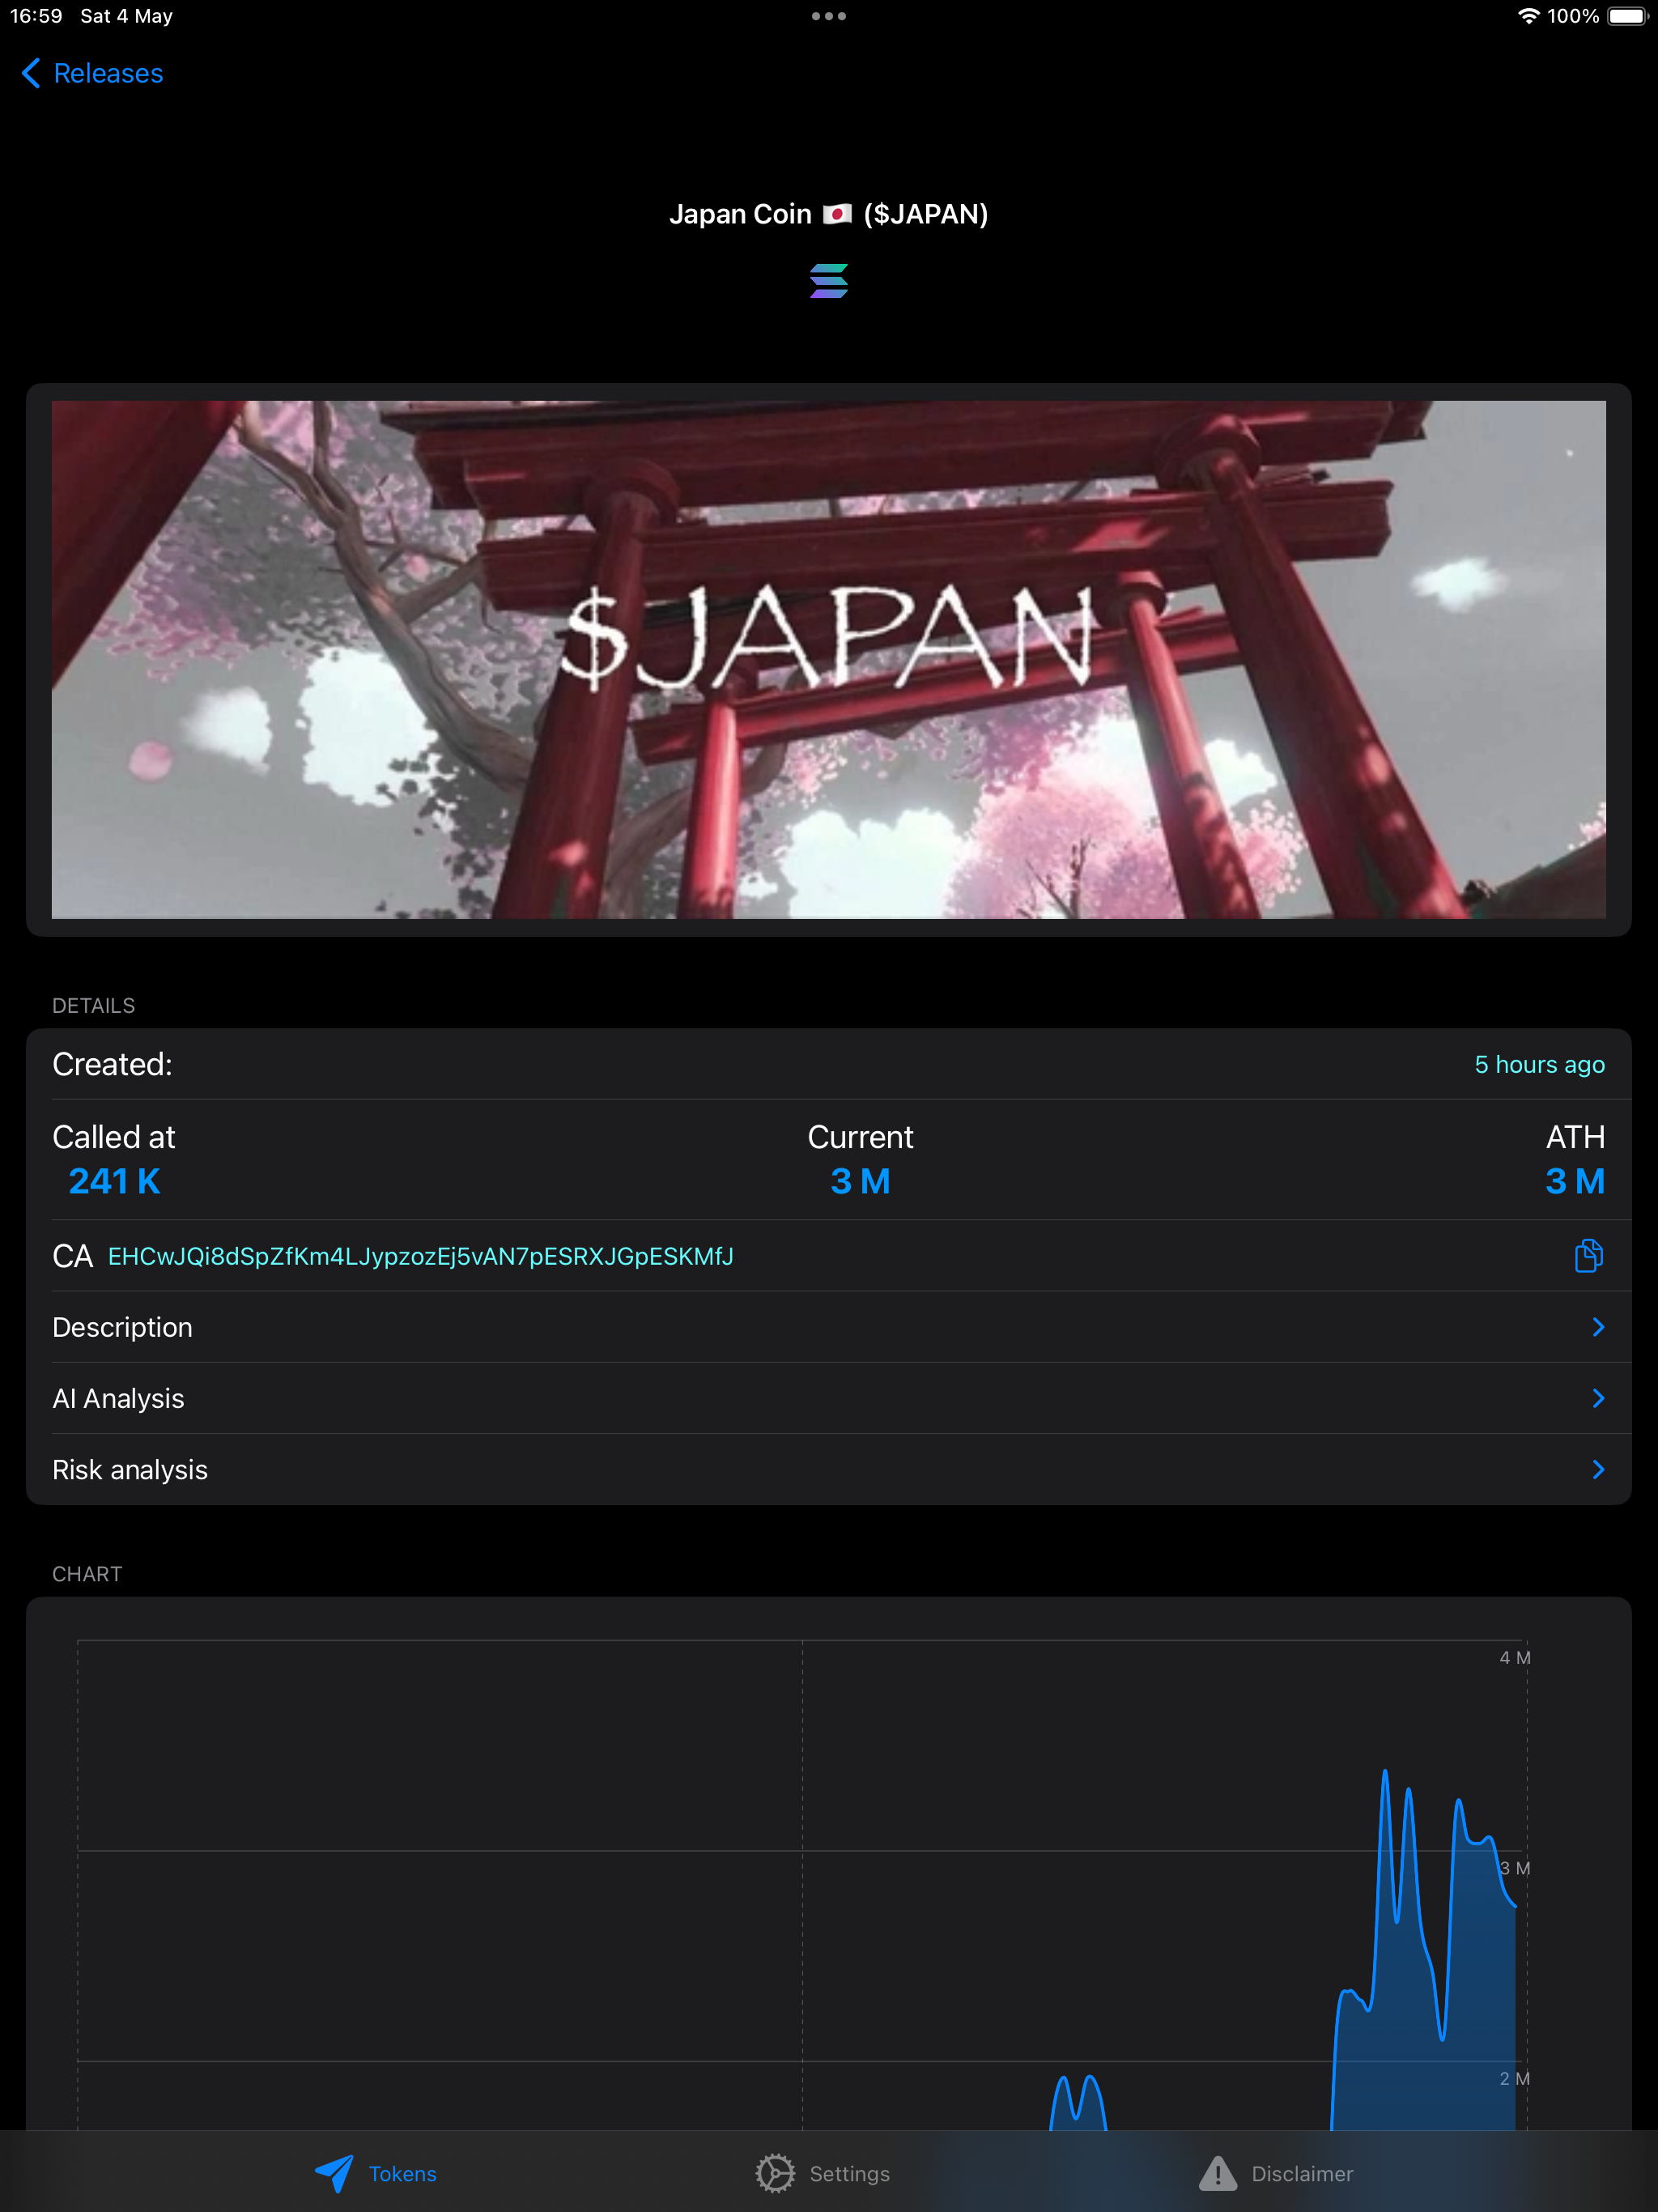Screen dimensions: 1658x2212
Task: Expand the Description chevron
Action: pos(1598,1327)
